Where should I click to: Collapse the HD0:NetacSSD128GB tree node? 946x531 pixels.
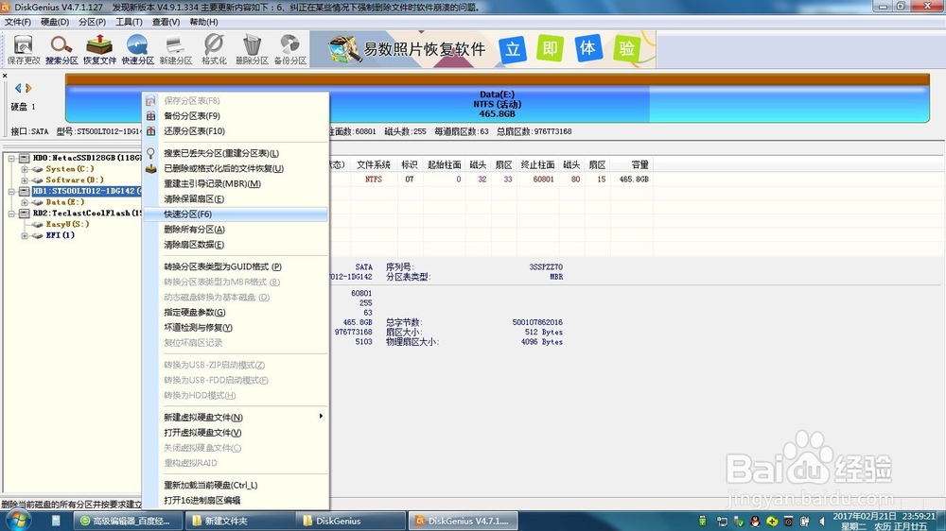click(x=11, y=158)
